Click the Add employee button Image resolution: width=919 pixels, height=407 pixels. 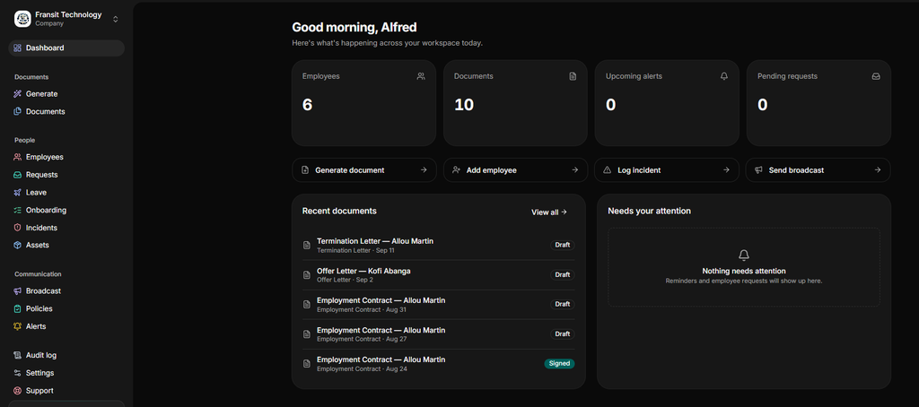[x=515, y=169]
